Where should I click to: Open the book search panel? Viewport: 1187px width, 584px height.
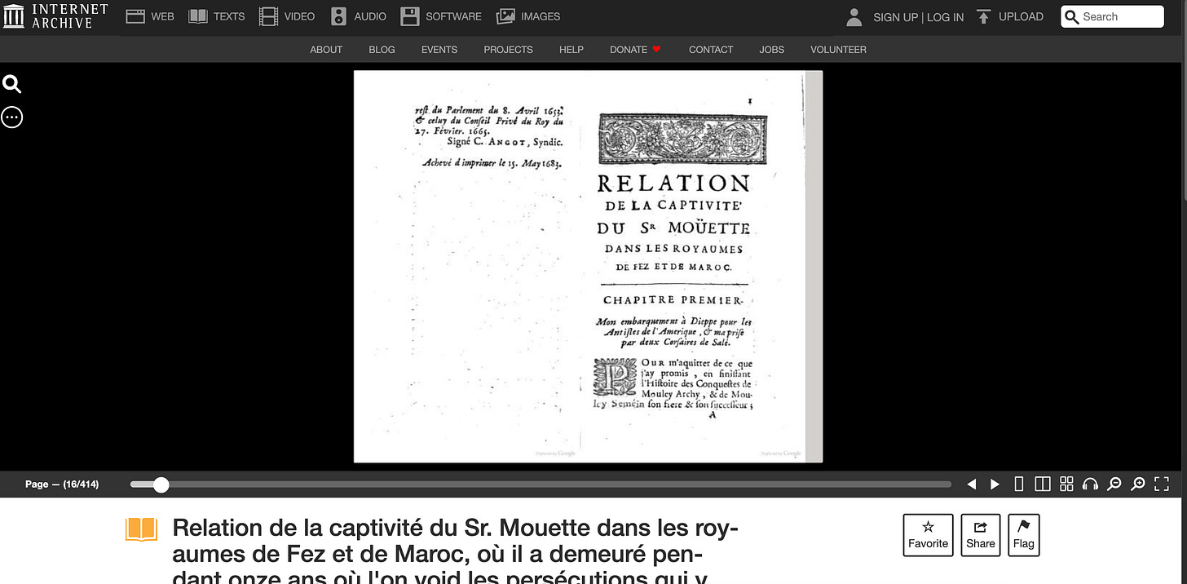(x=11, y=84)
